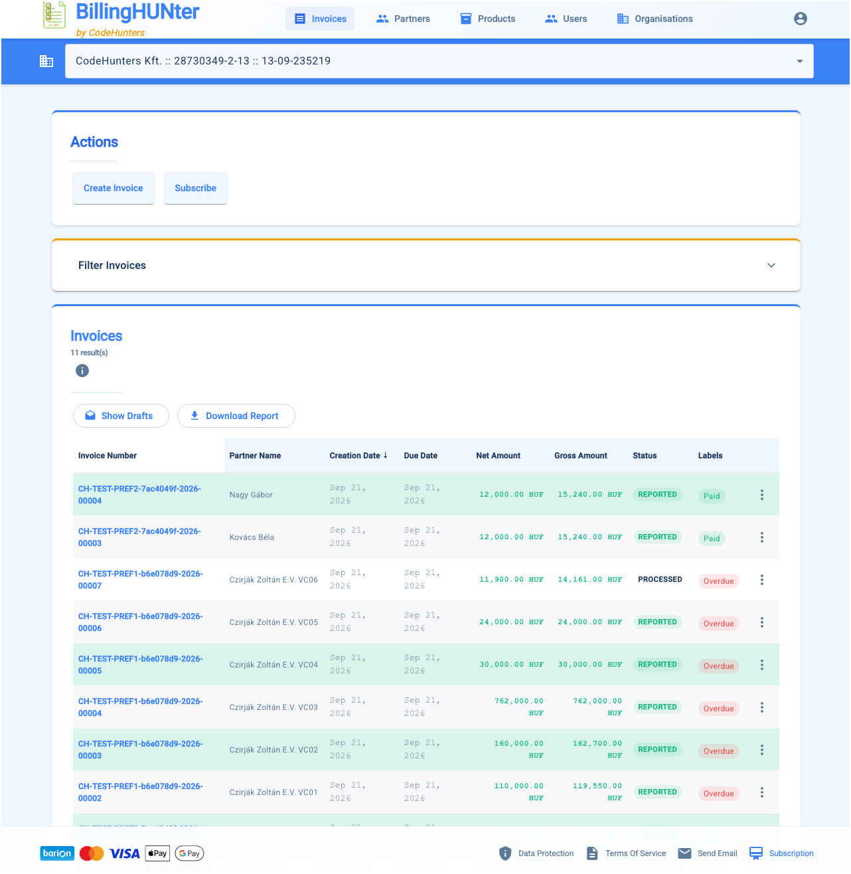
Task: Open invoice CH-TEST-PREF2-7ac4049f-2026-00003 link
Action: [x=139, y=537]
